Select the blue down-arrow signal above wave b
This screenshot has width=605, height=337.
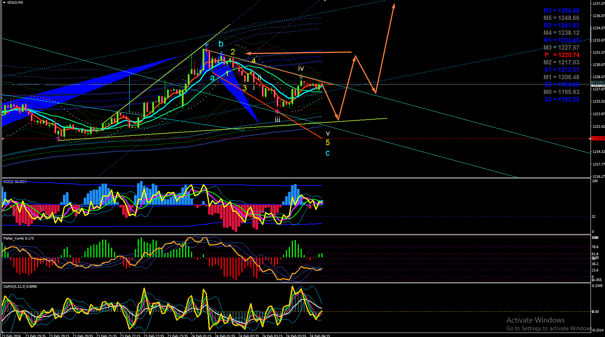pyautogui.click(x=207, y=46)
